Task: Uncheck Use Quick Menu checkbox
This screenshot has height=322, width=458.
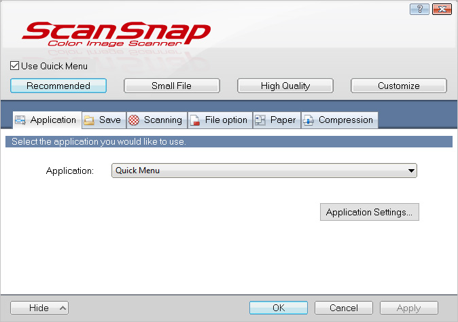Action: click(x=14, y=66)
